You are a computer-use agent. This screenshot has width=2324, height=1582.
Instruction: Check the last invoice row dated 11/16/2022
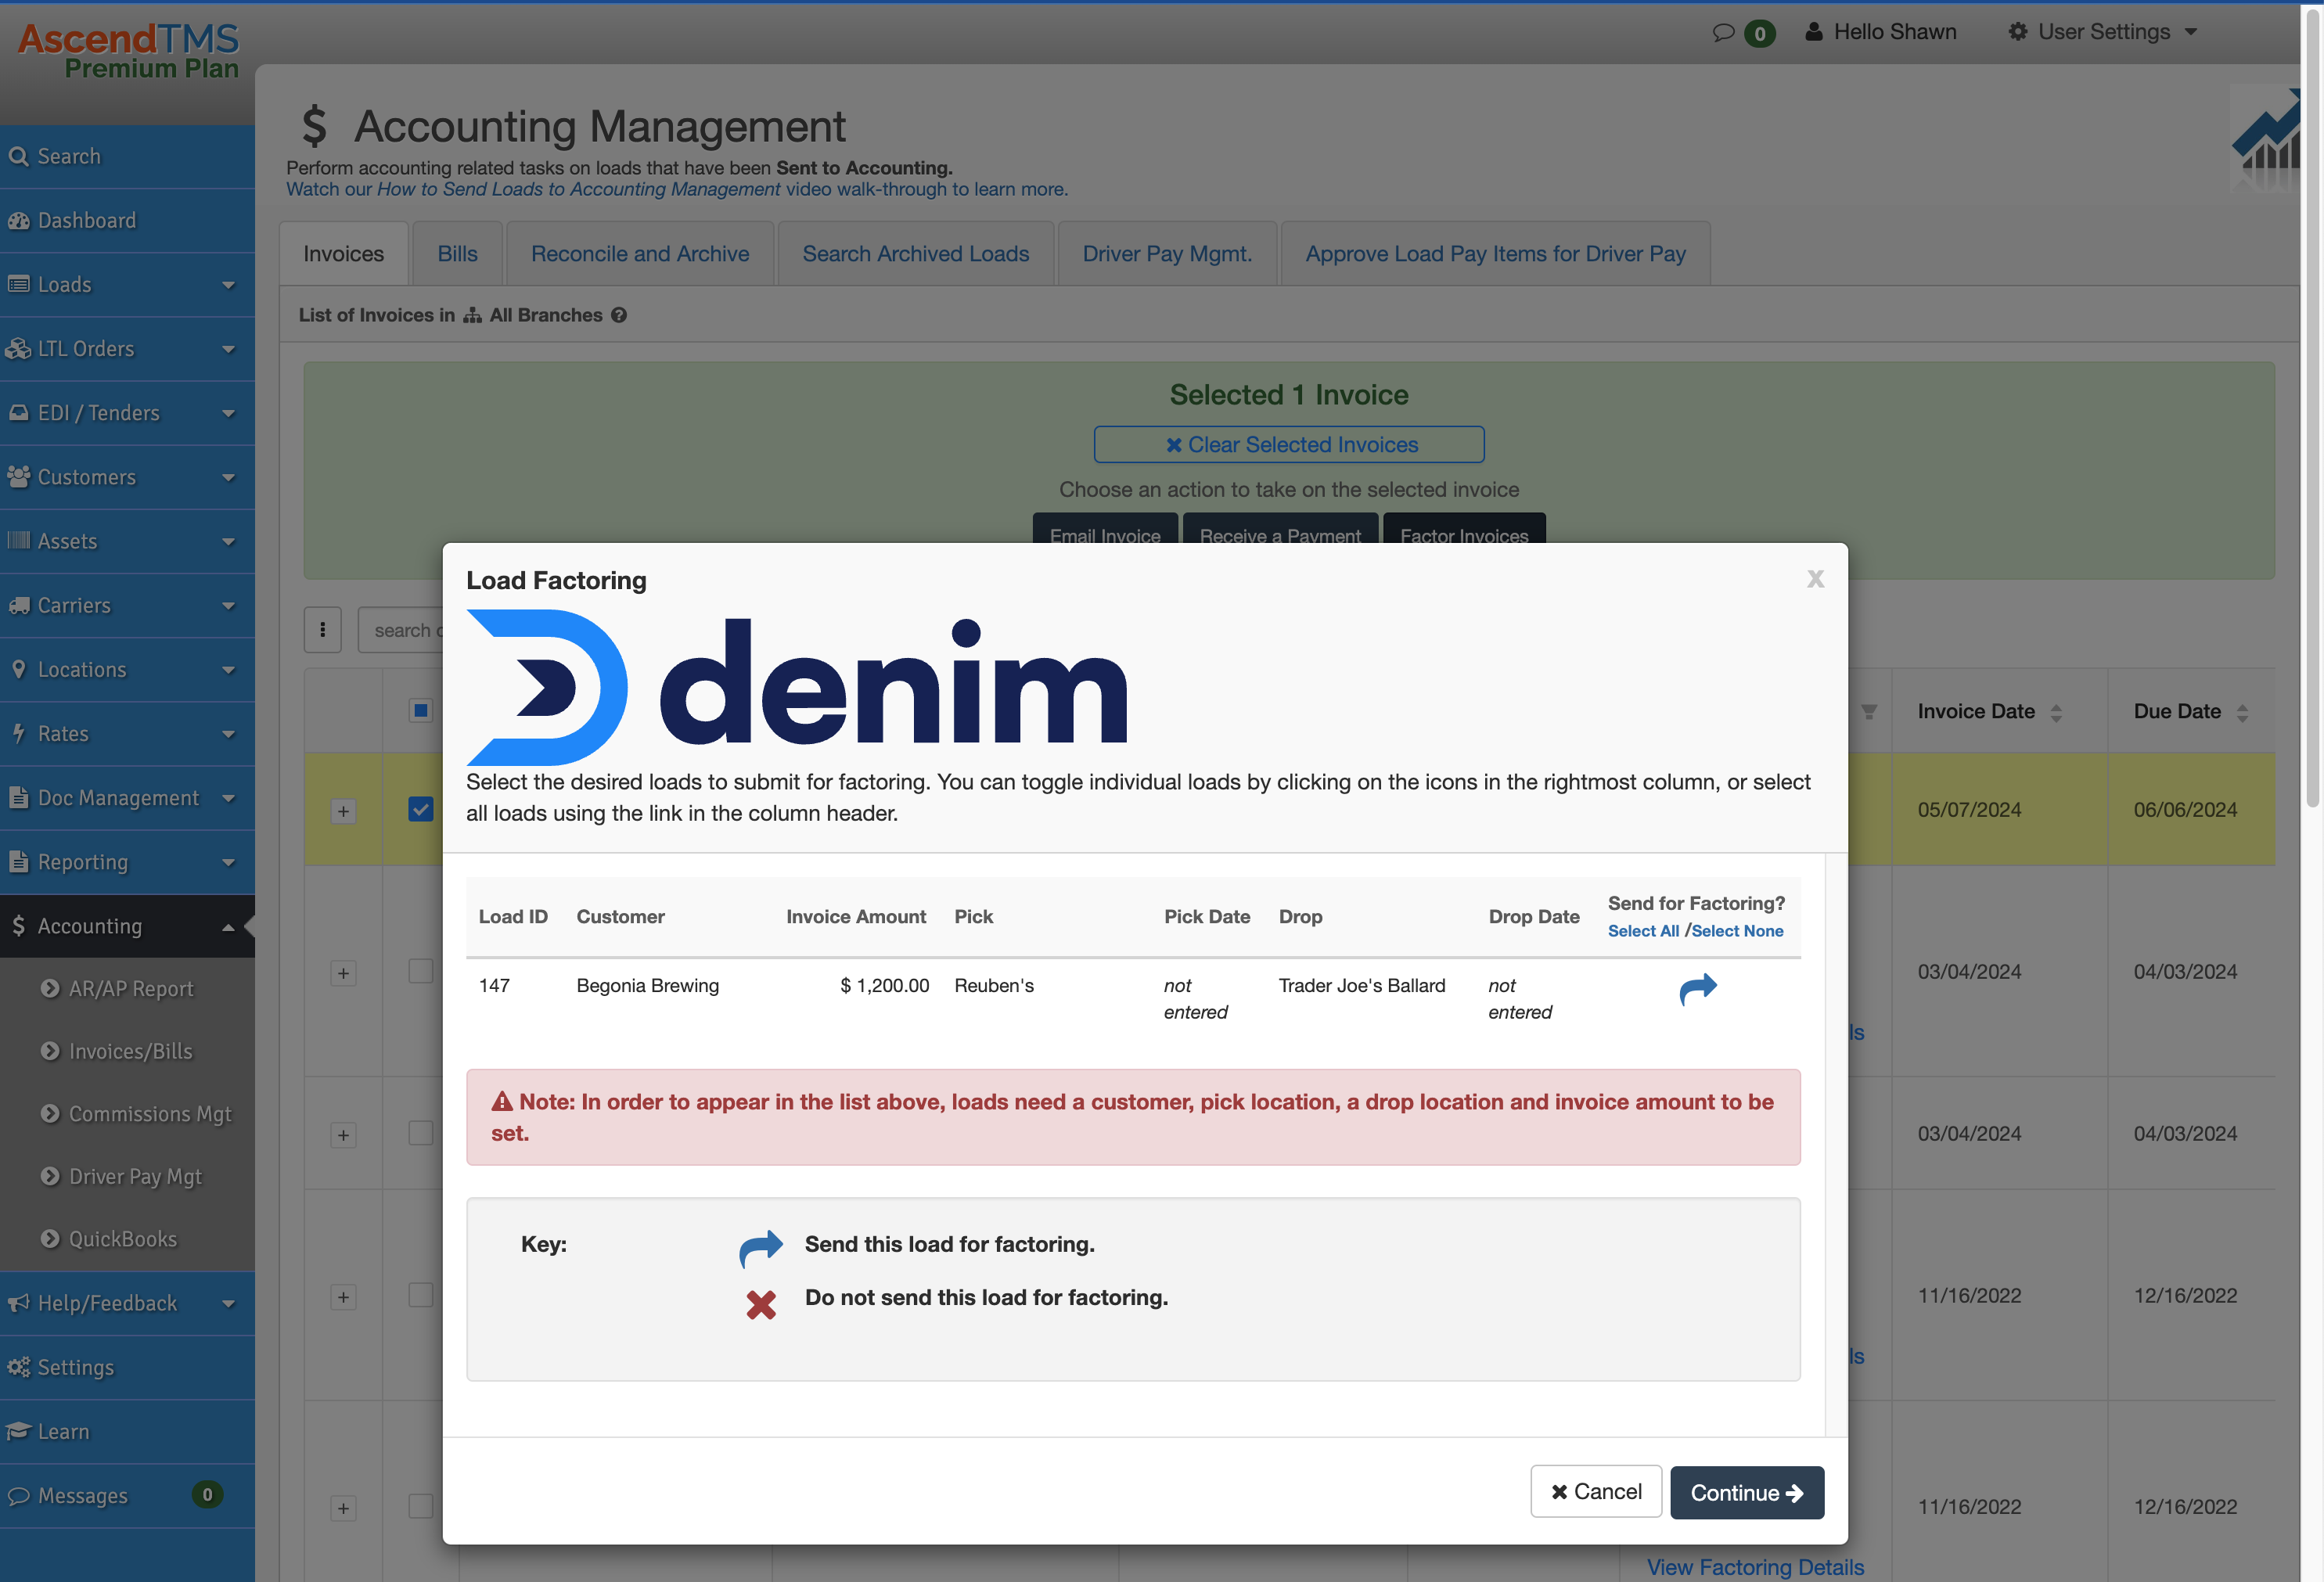[420, 1506]
